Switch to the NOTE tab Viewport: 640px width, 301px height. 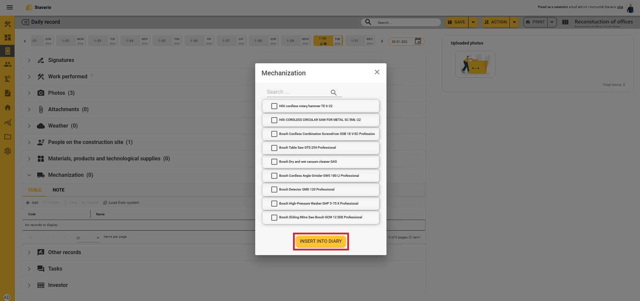pyautogui.click(x=59, y=190)
